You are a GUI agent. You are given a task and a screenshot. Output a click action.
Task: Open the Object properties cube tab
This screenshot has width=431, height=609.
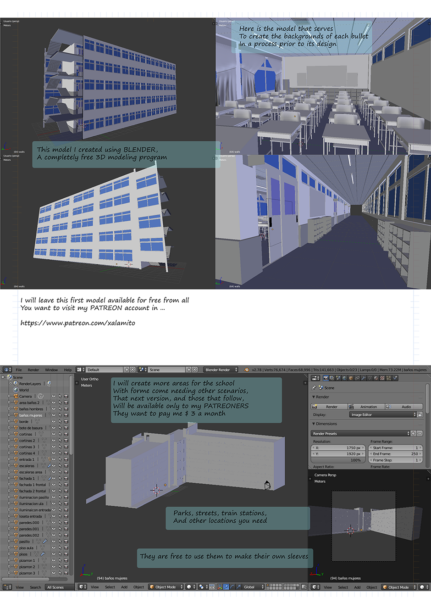351,378
